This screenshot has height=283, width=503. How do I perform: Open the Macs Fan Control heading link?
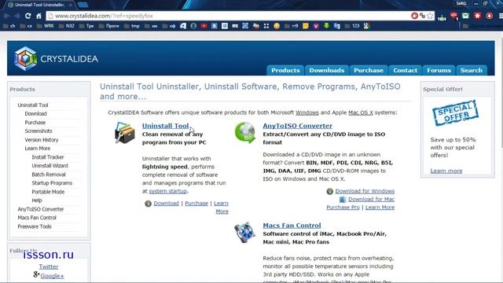coord(292,226)
